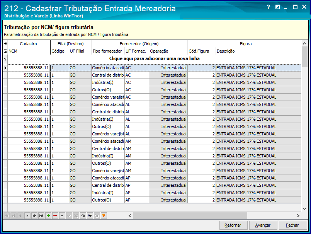Select Comércio varejist cell in AM row
Screen dimensions: 311x234
108,171
